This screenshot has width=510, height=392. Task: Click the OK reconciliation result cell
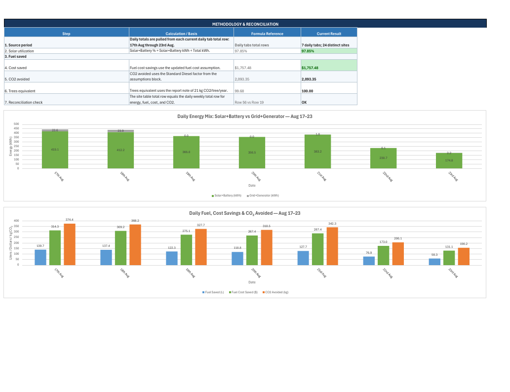click(x=329, y=100)
